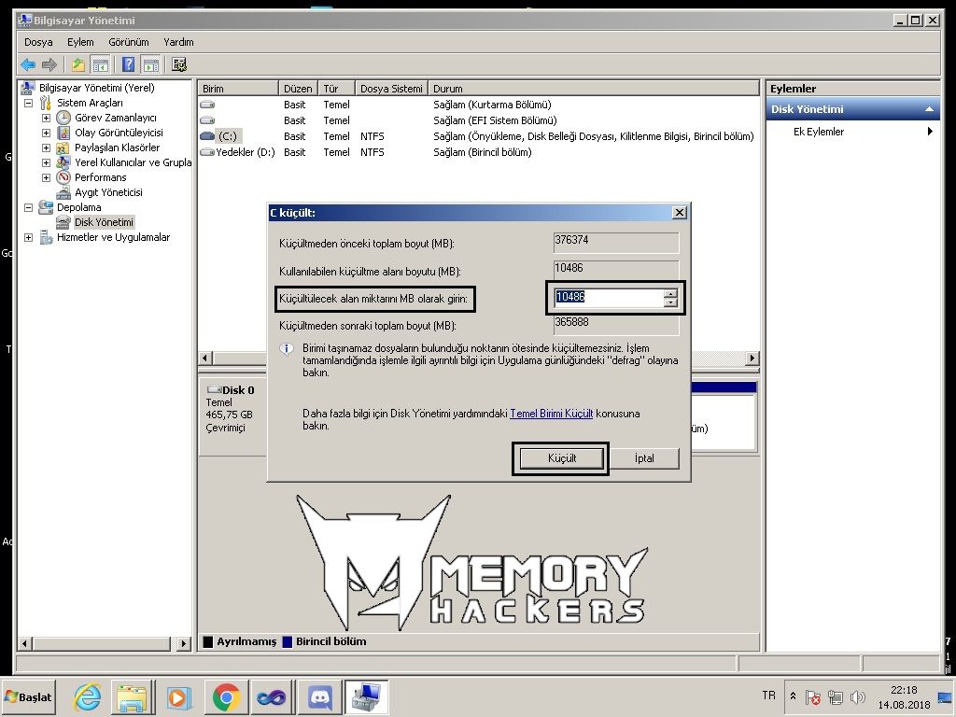Sort by the Durum column header
956x717 pixels.
593,89
